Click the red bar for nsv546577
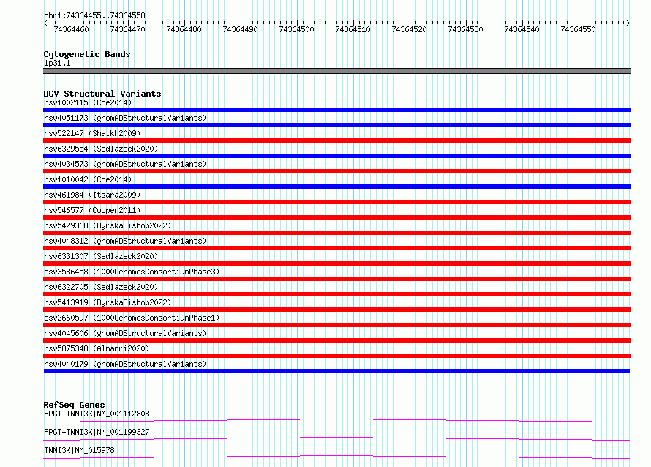 [x=336, y=217]
